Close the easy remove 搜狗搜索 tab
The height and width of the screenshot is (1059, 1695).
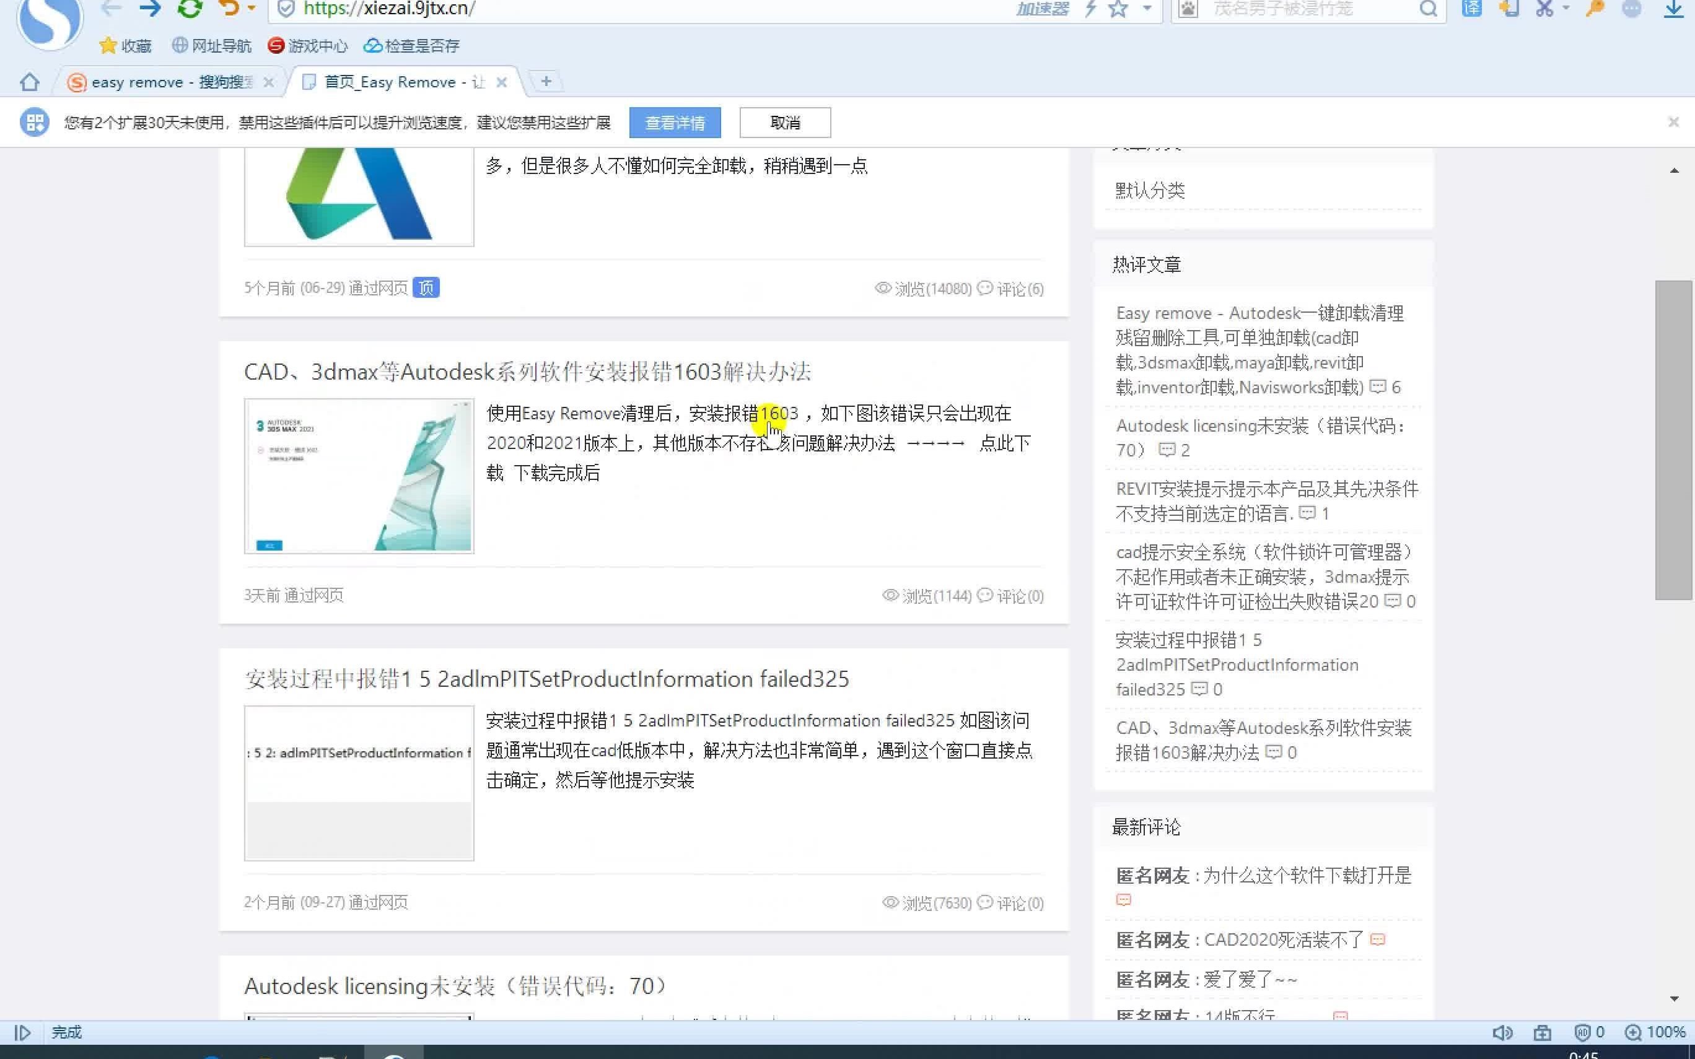click(268, 82)
